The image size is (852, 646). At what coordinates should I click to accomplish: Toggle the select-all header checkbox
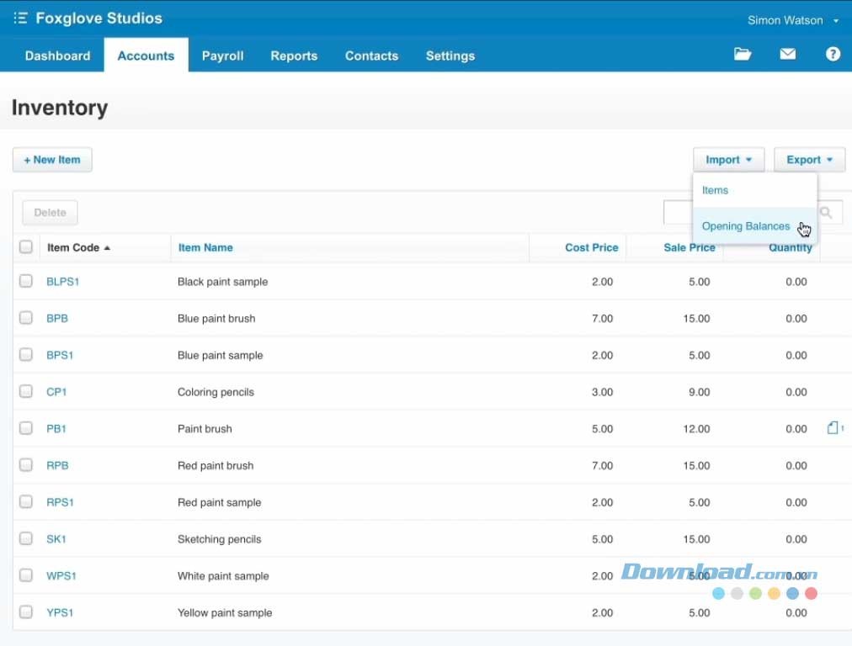click(x=26, y=246)
